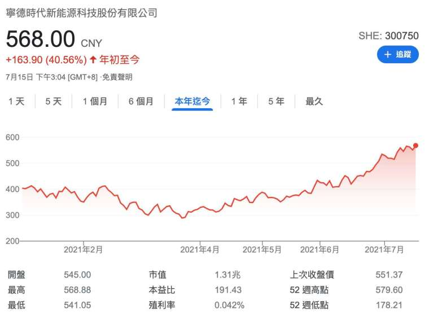Click the 52 週高點 value 579.60
This screenshot has width=429, height=317.
389,290
